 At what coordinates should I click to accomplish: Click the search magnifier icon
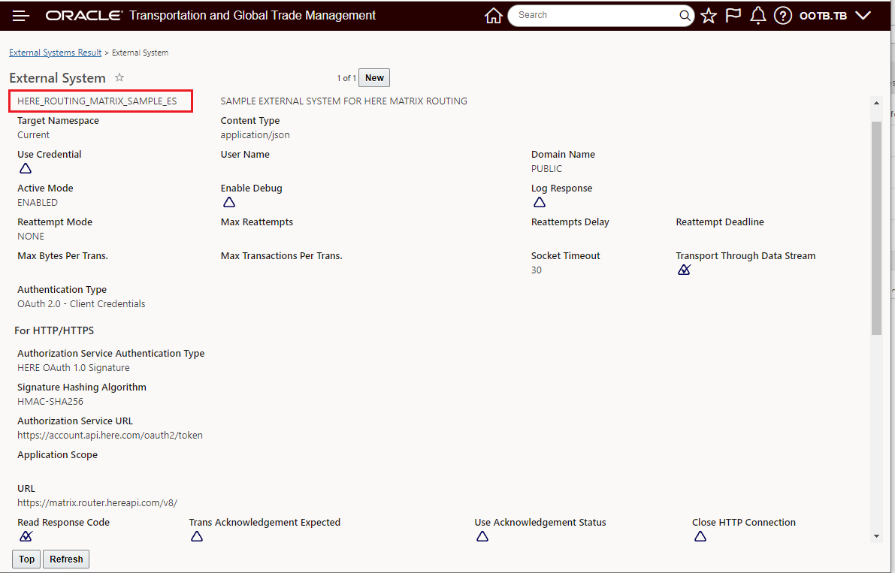point(685,15)
